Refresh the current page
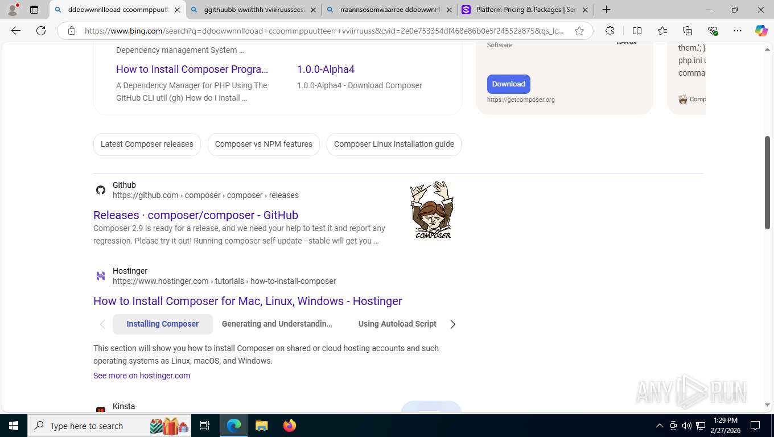This screenshot has height=437, width=774. (x=41, y=31)
